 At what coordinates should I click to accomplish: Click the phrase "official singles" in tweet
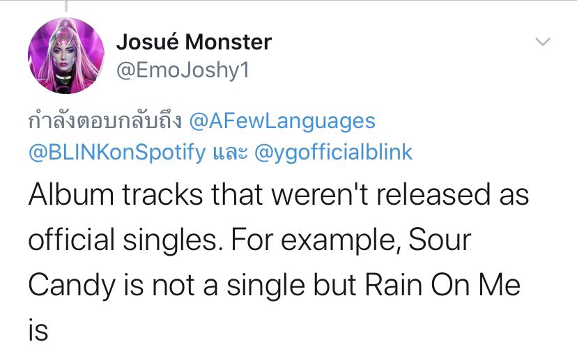tap(143, 241)
